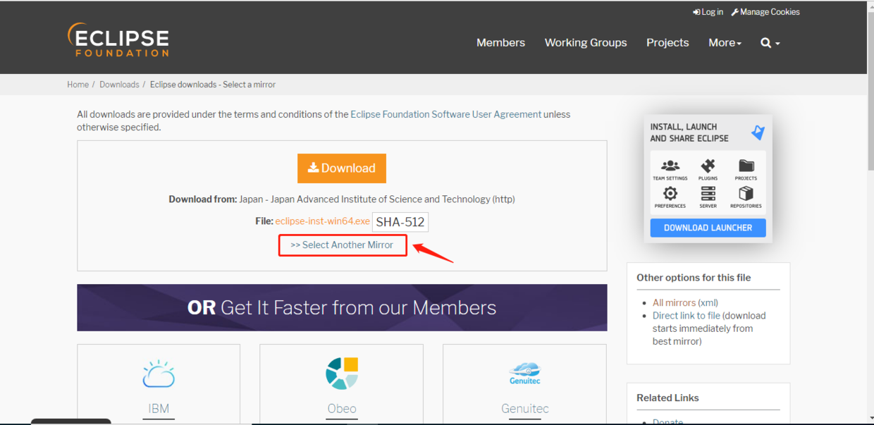874x425 pixels.
Task: Open the search magnifier dropdown
Action: coord(770,43)
